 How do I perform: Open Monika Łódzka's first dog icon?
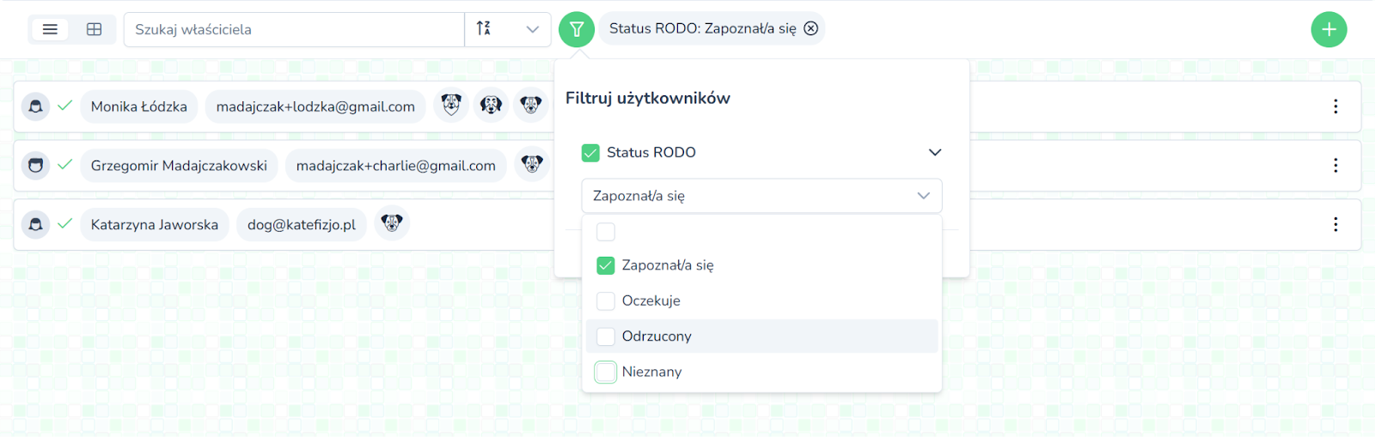coord(451,106)
